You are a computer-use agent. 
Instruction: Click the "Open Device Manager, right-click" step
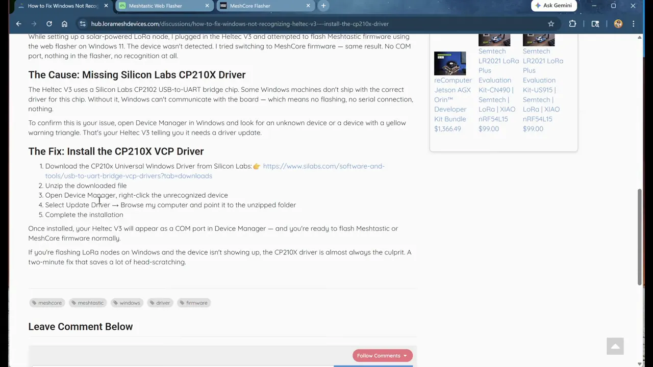136,195
